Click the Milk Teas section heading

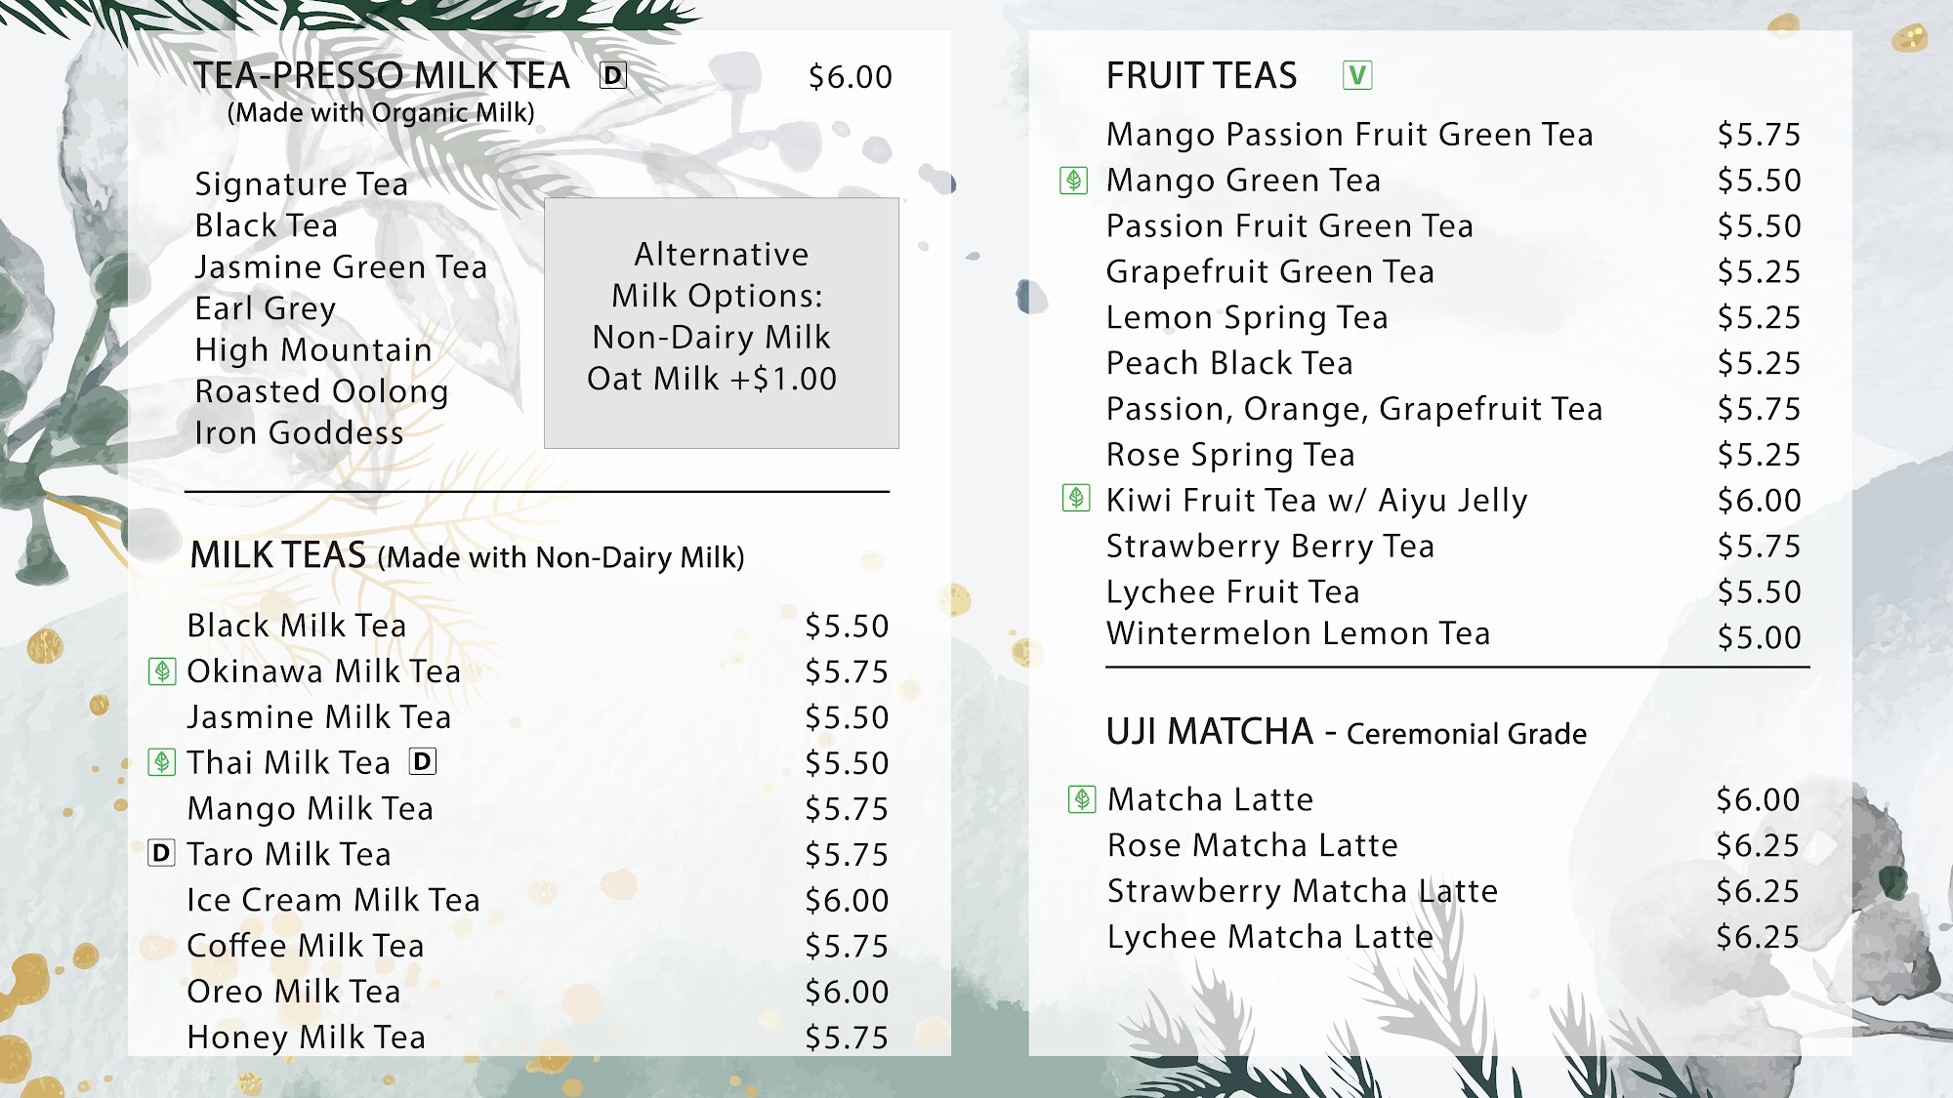(278, 555)
